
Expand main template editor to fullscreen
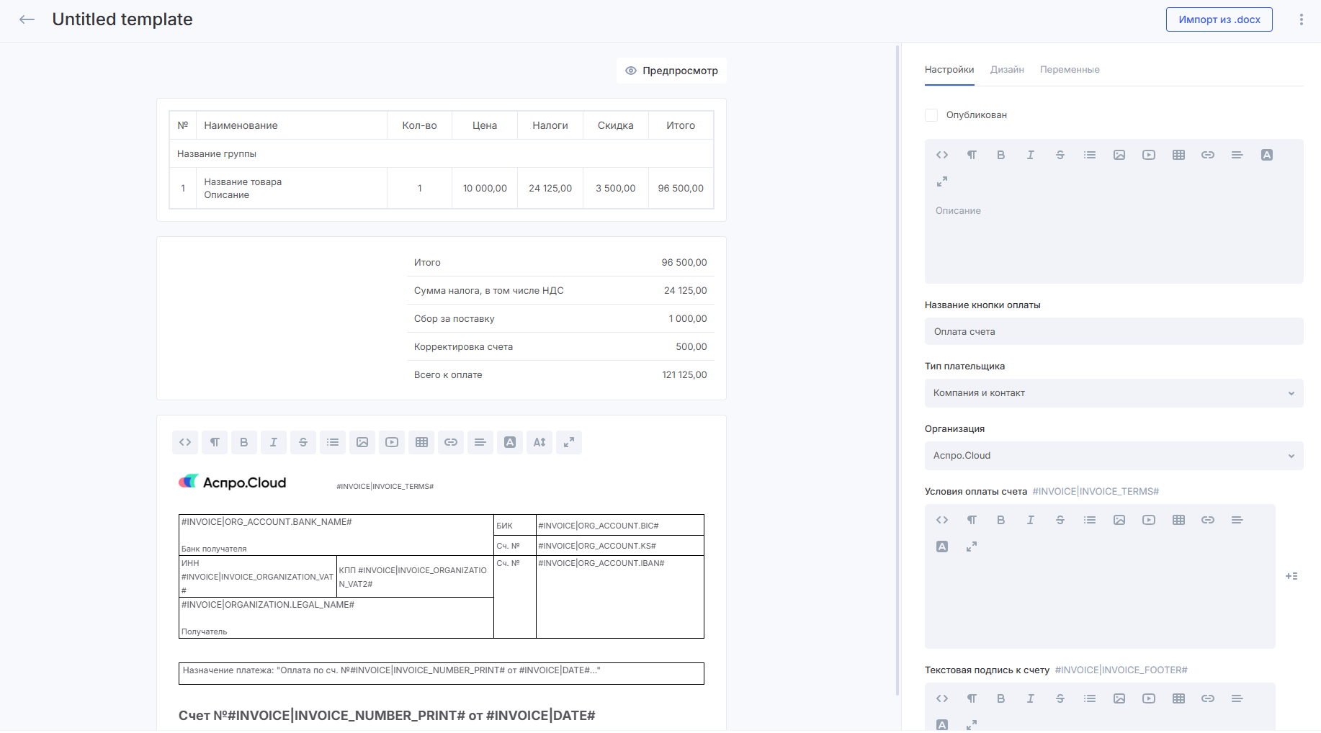point(569,442)
